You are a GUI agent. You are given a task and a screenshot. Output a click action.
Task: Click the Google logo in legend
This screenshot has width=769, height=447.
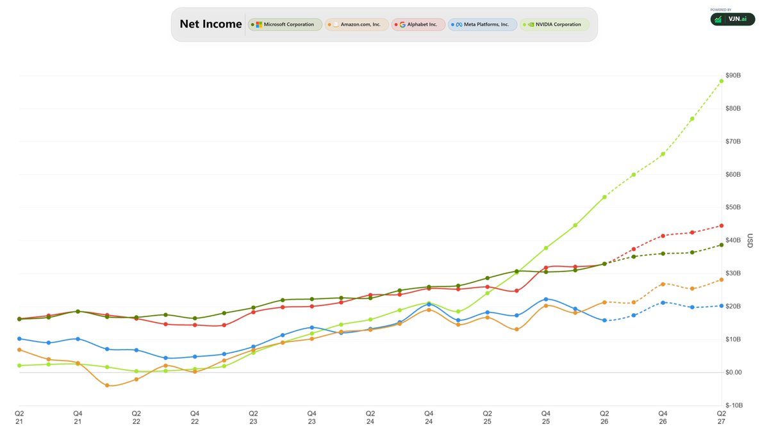click(x=402, y=25)
